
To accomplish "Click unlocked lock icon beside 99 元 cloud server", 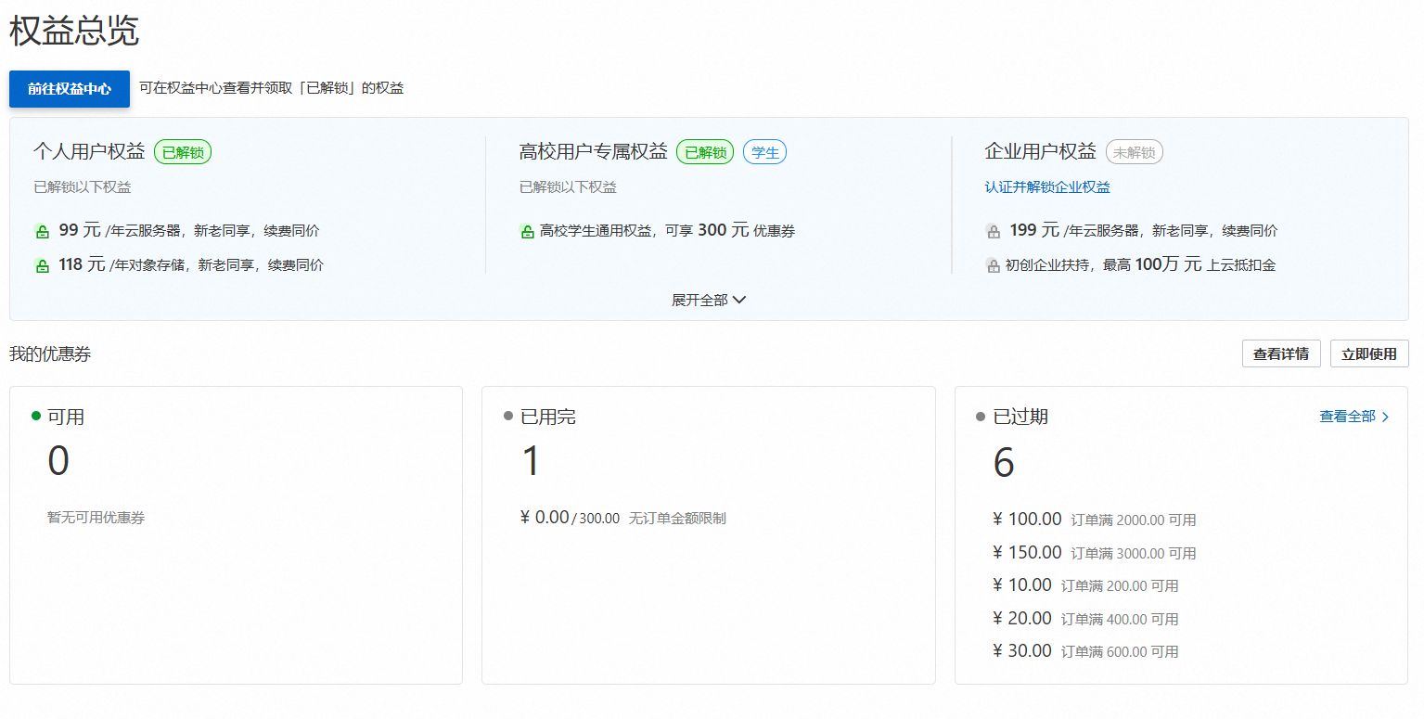I will coord(42,232).
